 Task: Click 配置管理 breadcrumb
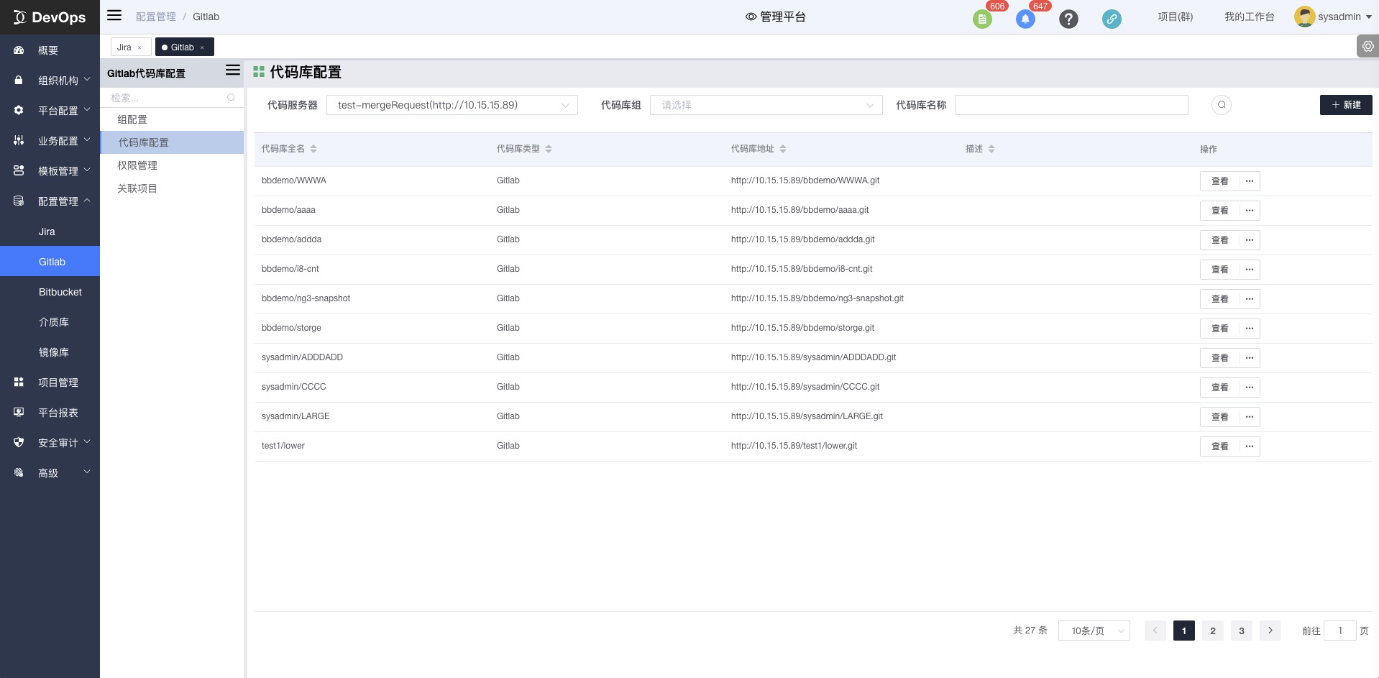[x=156, y=17]
